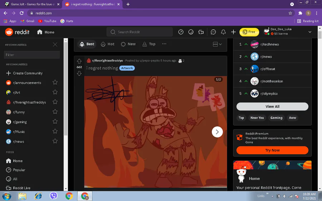The width and height of the screenshot is (322, 201).
Task: Go to Home feed in sidebar
Action: point(14,161)
